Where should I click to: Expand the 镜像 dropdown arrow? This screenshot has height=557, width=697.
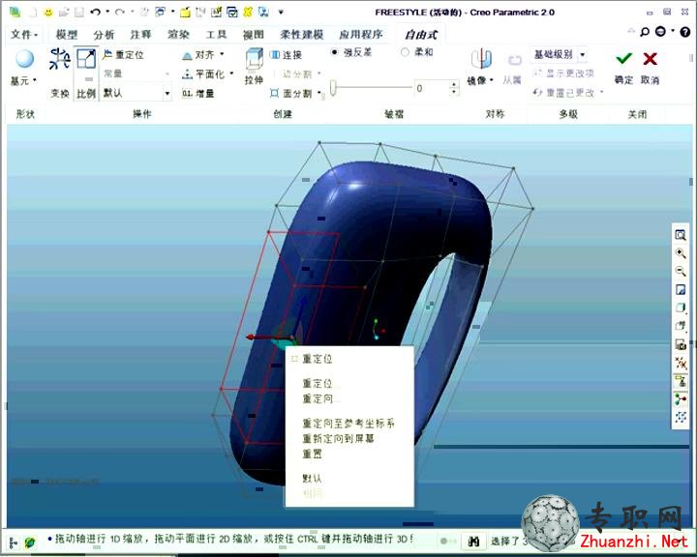pos(492,80)
